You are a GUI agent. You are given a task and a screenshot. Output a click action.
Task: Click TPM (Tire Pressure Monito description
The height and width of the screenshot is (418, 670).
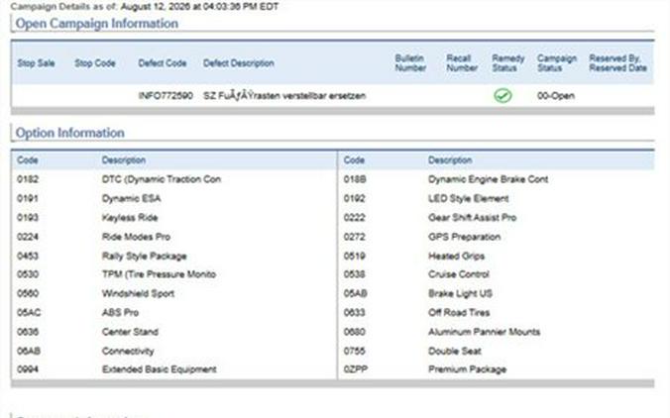tap(159, 274)
